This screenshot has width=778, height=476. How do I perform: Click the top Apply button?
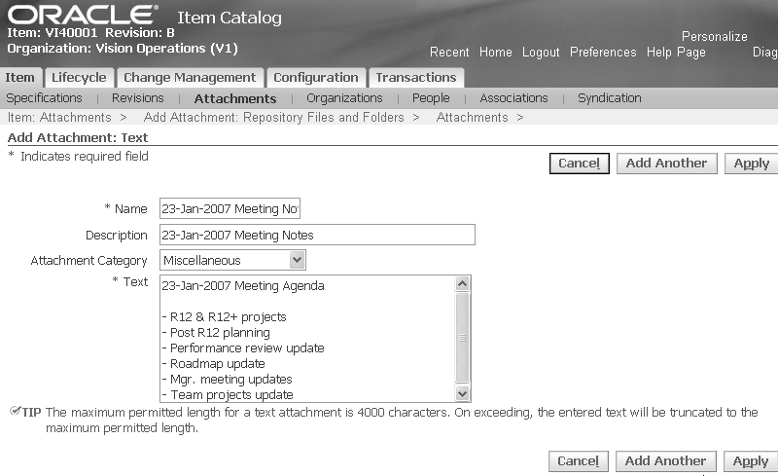coord(751,164)
